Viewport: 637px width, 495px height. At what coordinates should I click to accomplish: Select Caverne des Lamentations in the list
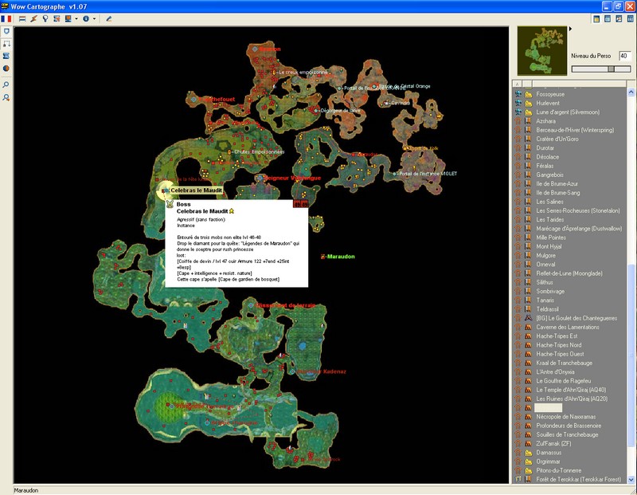pyautogui.click(x=568, y=327)
